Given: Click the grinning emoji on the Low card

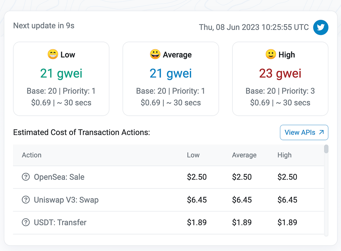Looking at the screenshot, I should tap(53, 54).
